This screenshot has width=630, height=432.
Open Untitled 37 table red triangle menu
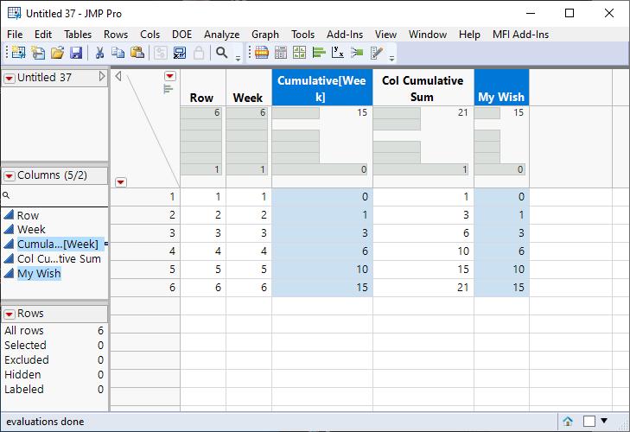coord(10,78)
